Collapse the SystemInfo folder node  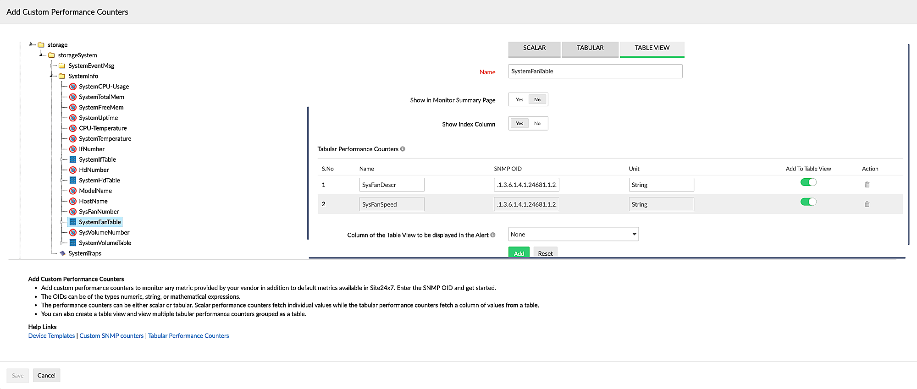tap(52, 76)
